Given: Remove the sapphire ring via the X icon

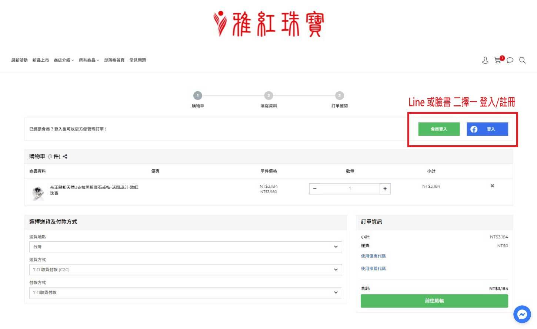Looking at the screenshot, I should [492, 186].
